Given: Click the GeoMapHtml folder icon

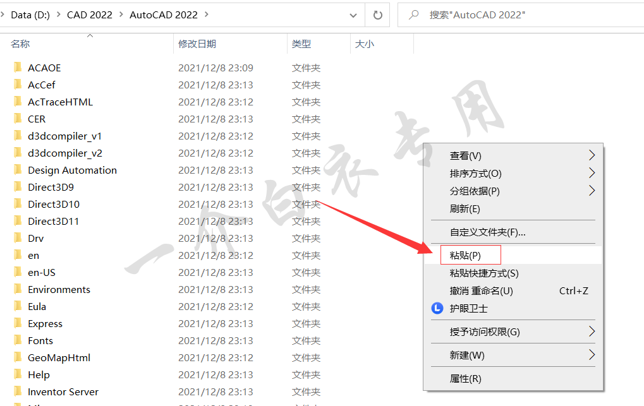Looking at the screenshot, I should (x=18, y=357).
